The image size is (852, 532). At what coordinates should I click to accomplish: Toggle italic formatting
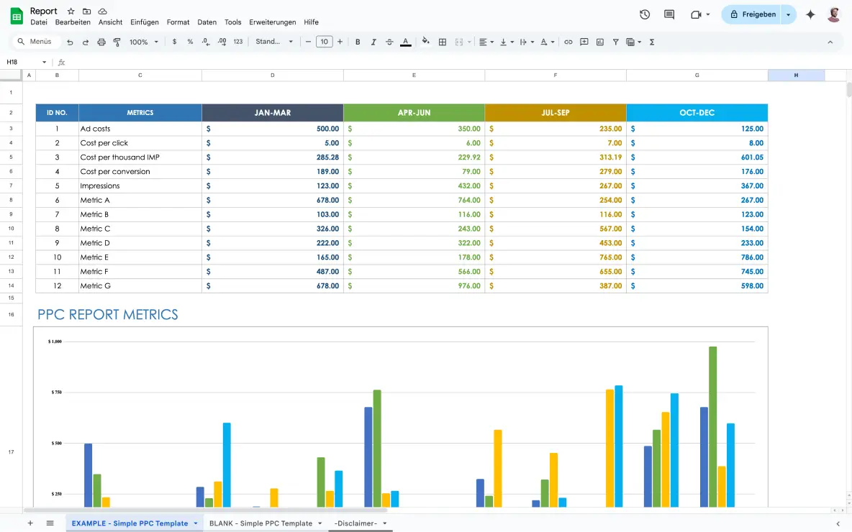click(x=373, y=41)
